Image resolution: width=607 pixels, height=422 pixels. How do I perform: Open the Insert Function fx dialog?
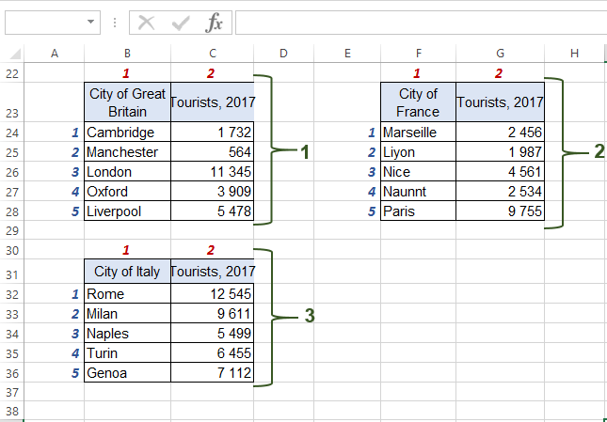215,22
